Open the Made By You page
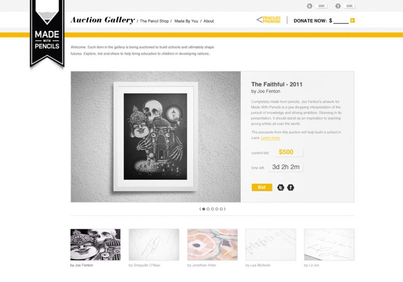The image size is (403, 282). (186, 21)
